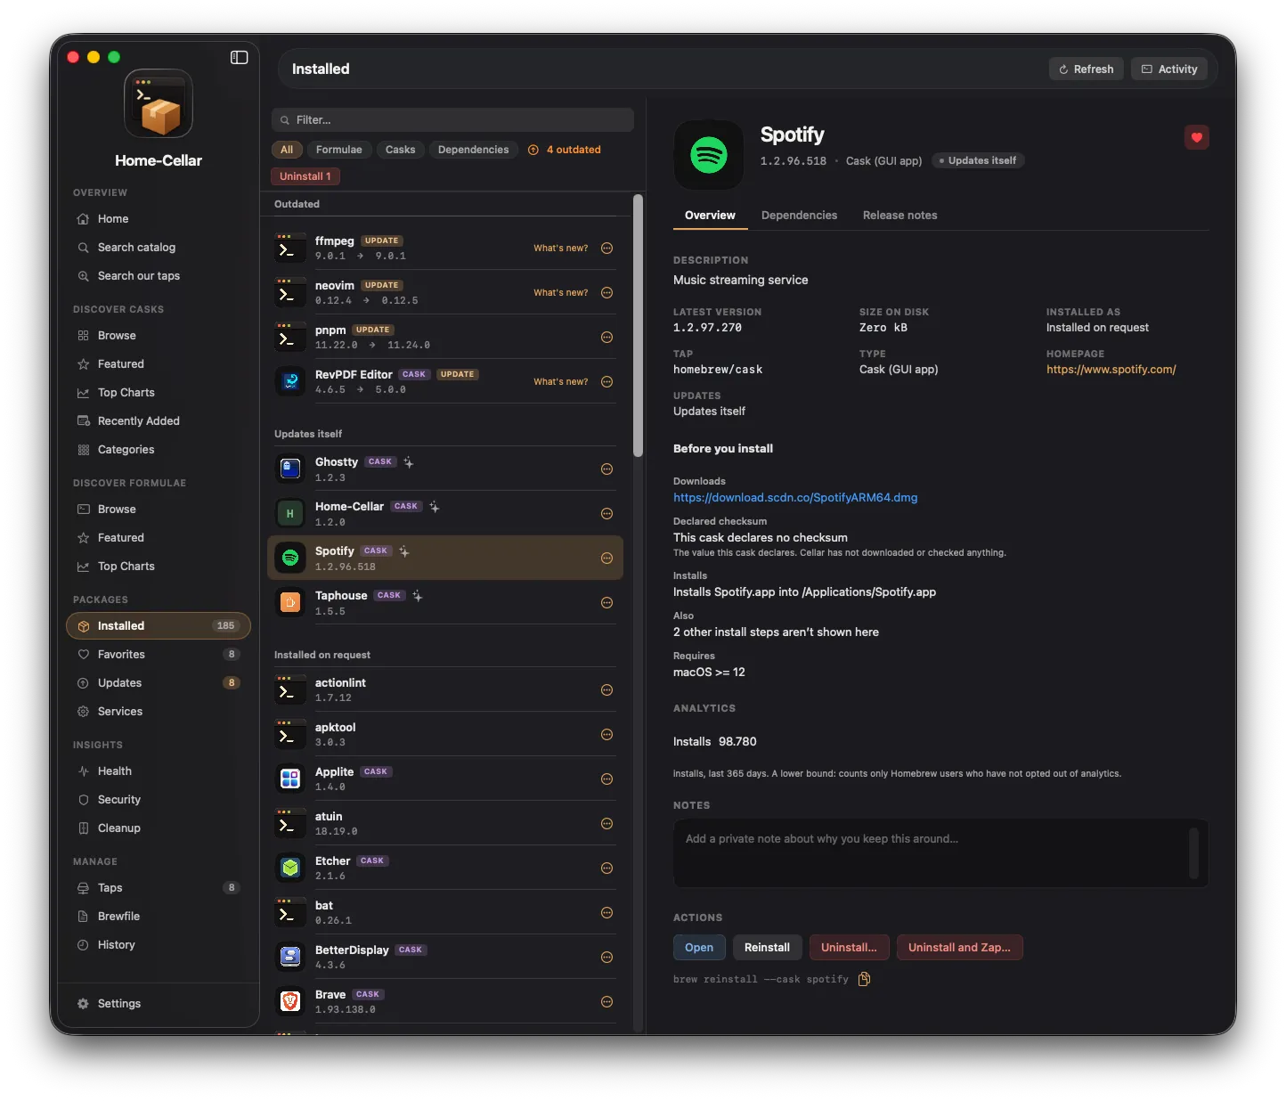Go to Health insights
Image resolution: width=1286 pixels, height=1101 pixels.
159,771
